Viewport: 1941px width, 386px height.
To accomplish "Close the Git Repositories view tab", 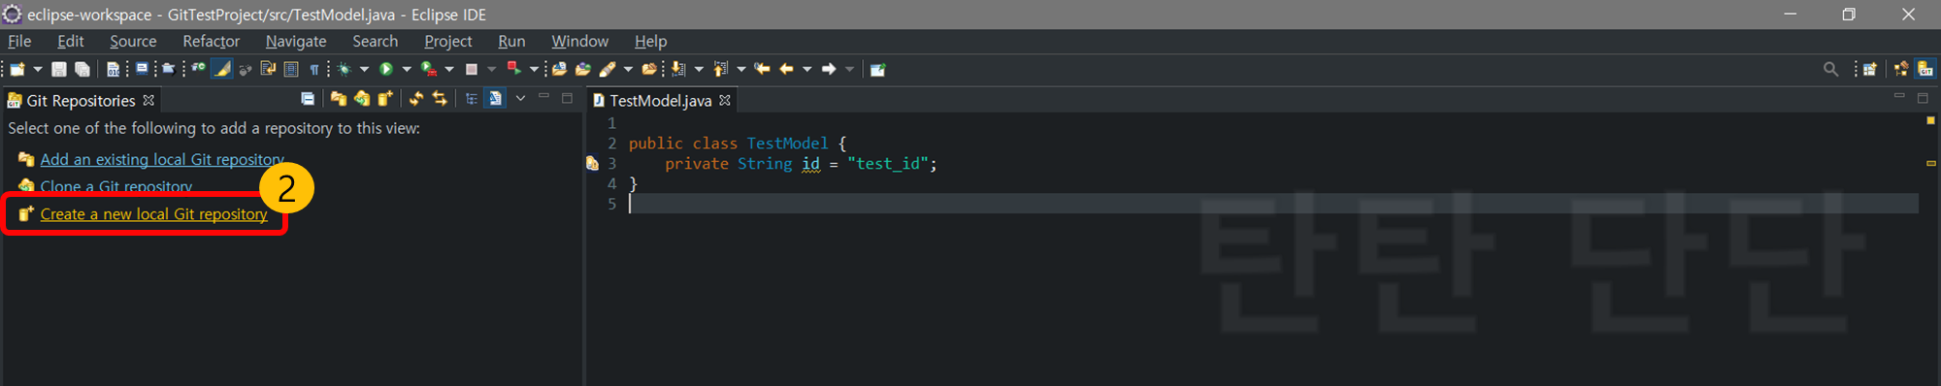I will [x=148, y=100].
